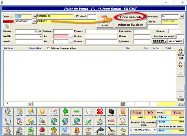Click the lookup icon beside Commis field
The width and height of the screenshot is (187, 136).
(34, 16)
